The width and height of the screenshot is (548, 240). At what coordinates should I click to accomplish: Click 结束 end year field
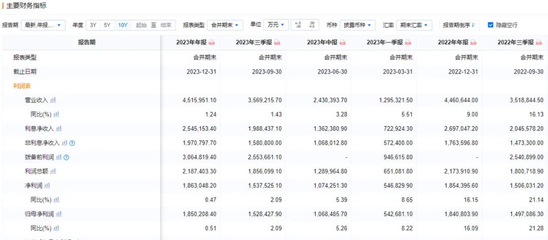pyautogui.click(x=165, y=25)
